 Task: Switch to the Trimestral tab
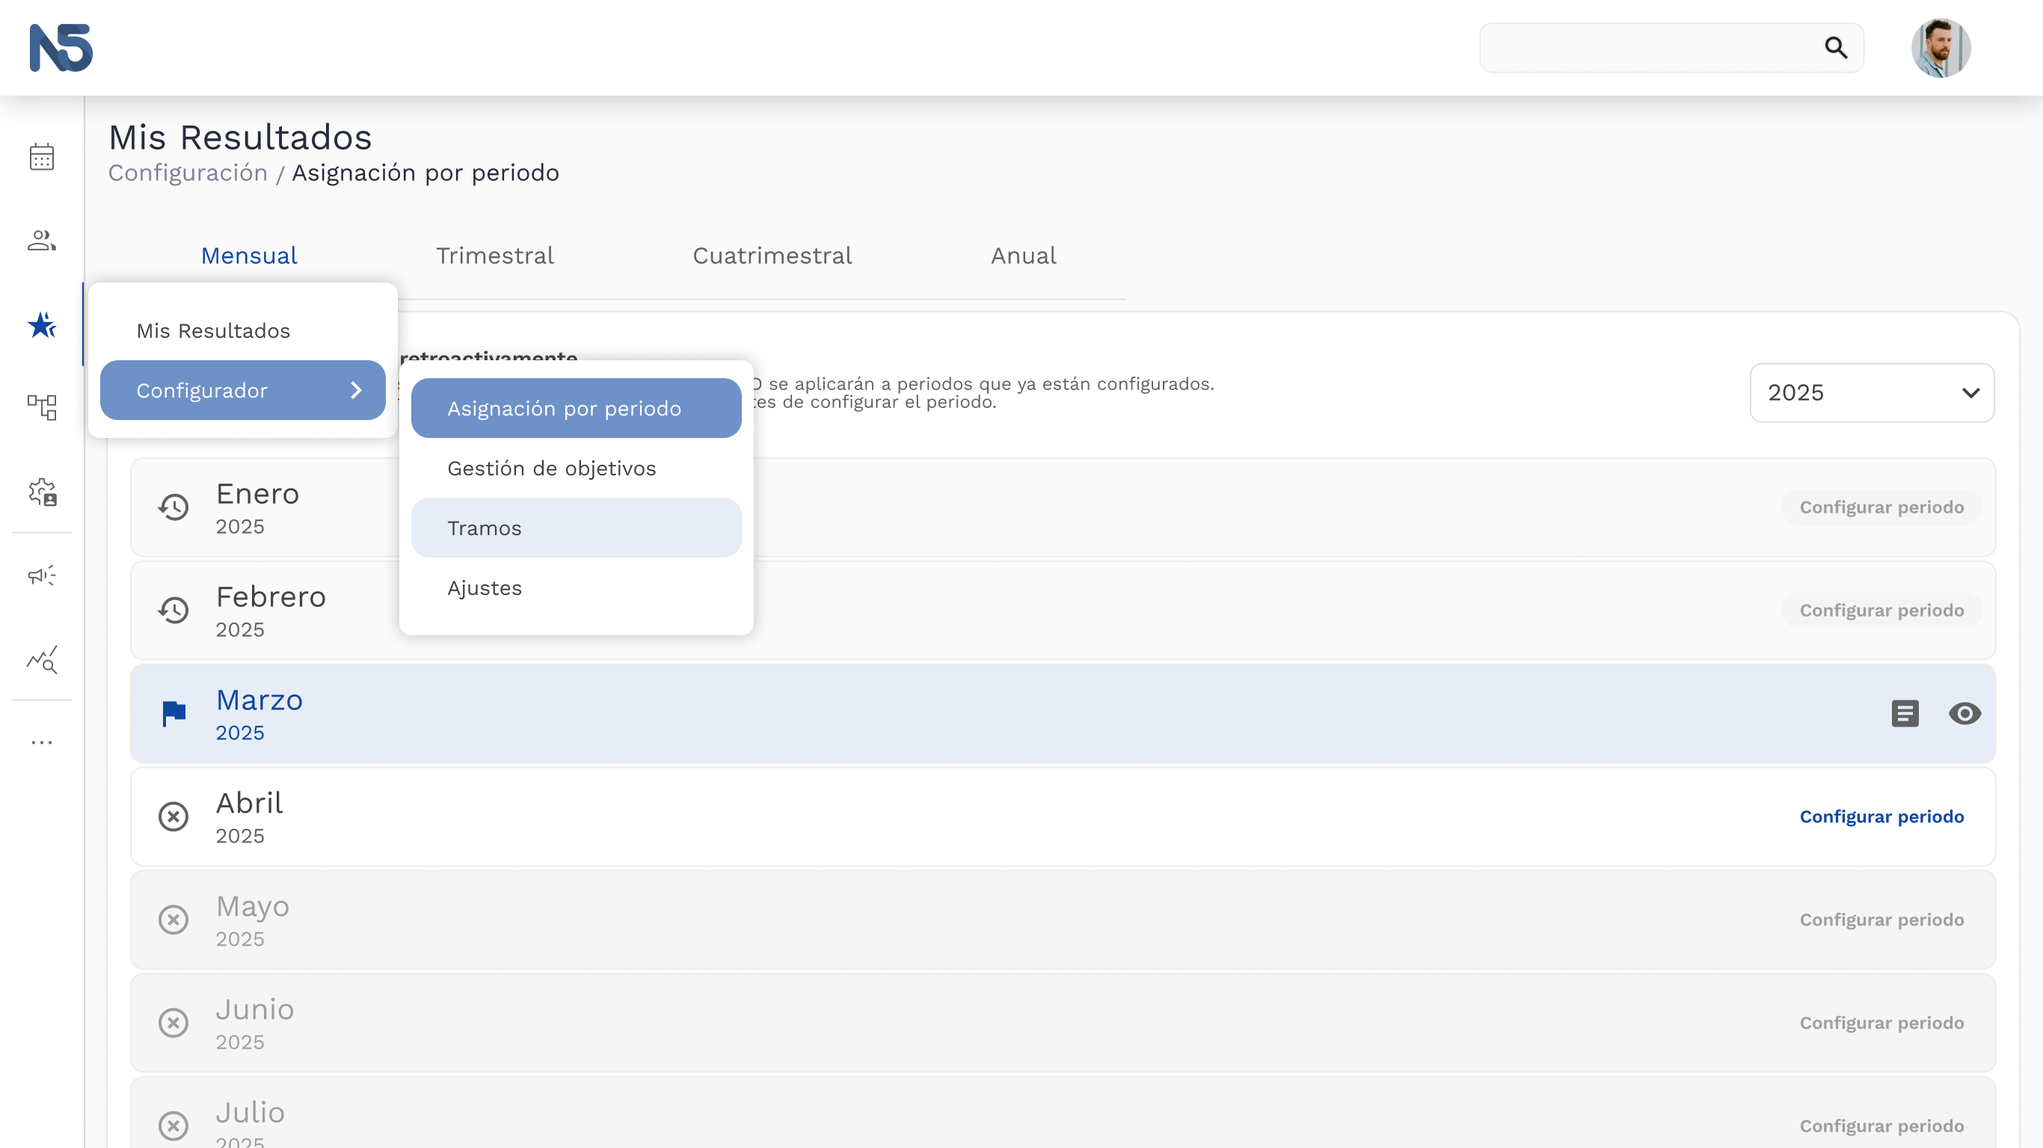point(495,256)
